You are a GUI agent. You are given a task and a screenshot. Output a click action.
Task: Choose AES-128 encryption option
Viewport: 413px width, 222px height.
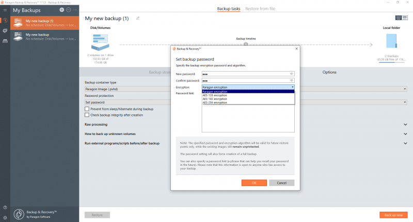click(x=248, y=95)
